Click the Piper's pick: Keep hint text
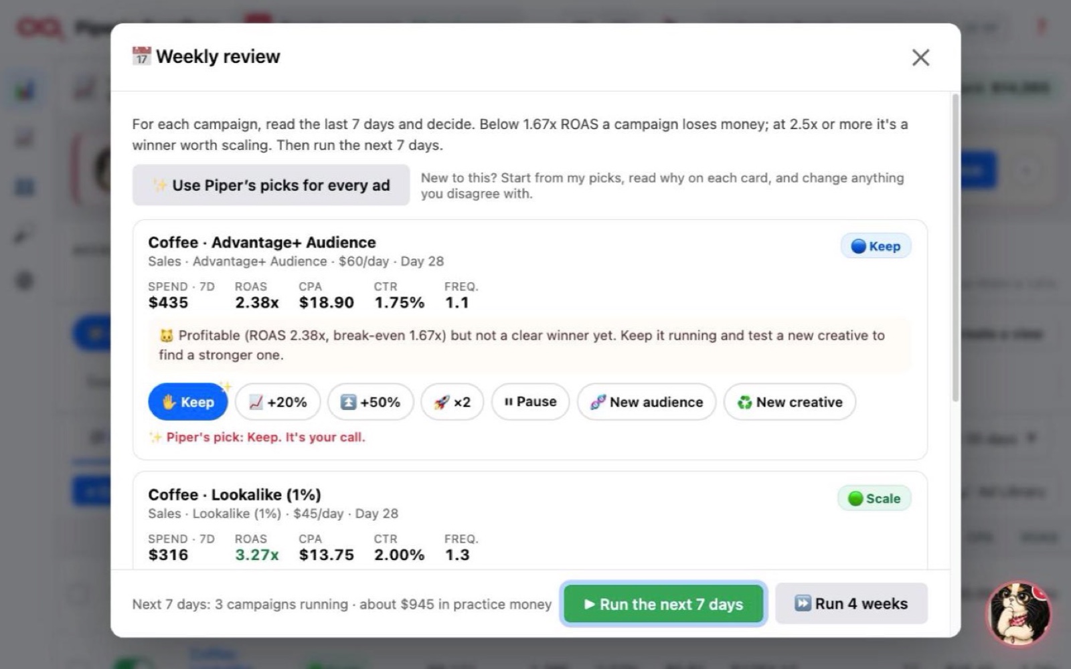This screenshot has height=669, width=1071. (266, 438)
